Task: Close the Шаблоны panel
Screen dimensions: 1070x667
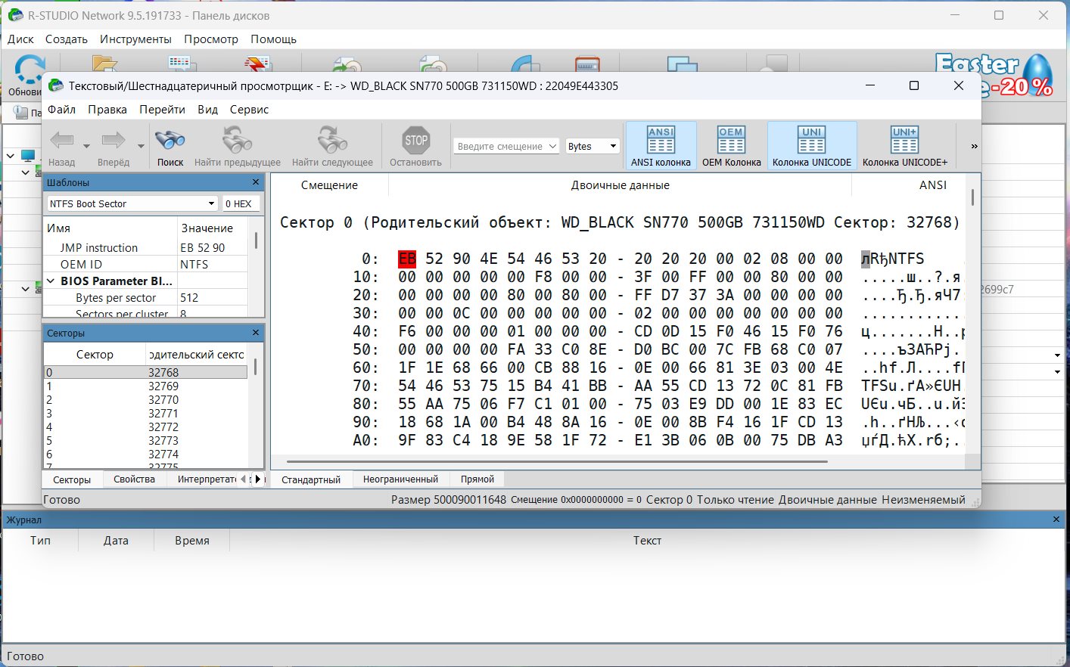Action: (x=256, y=182)
